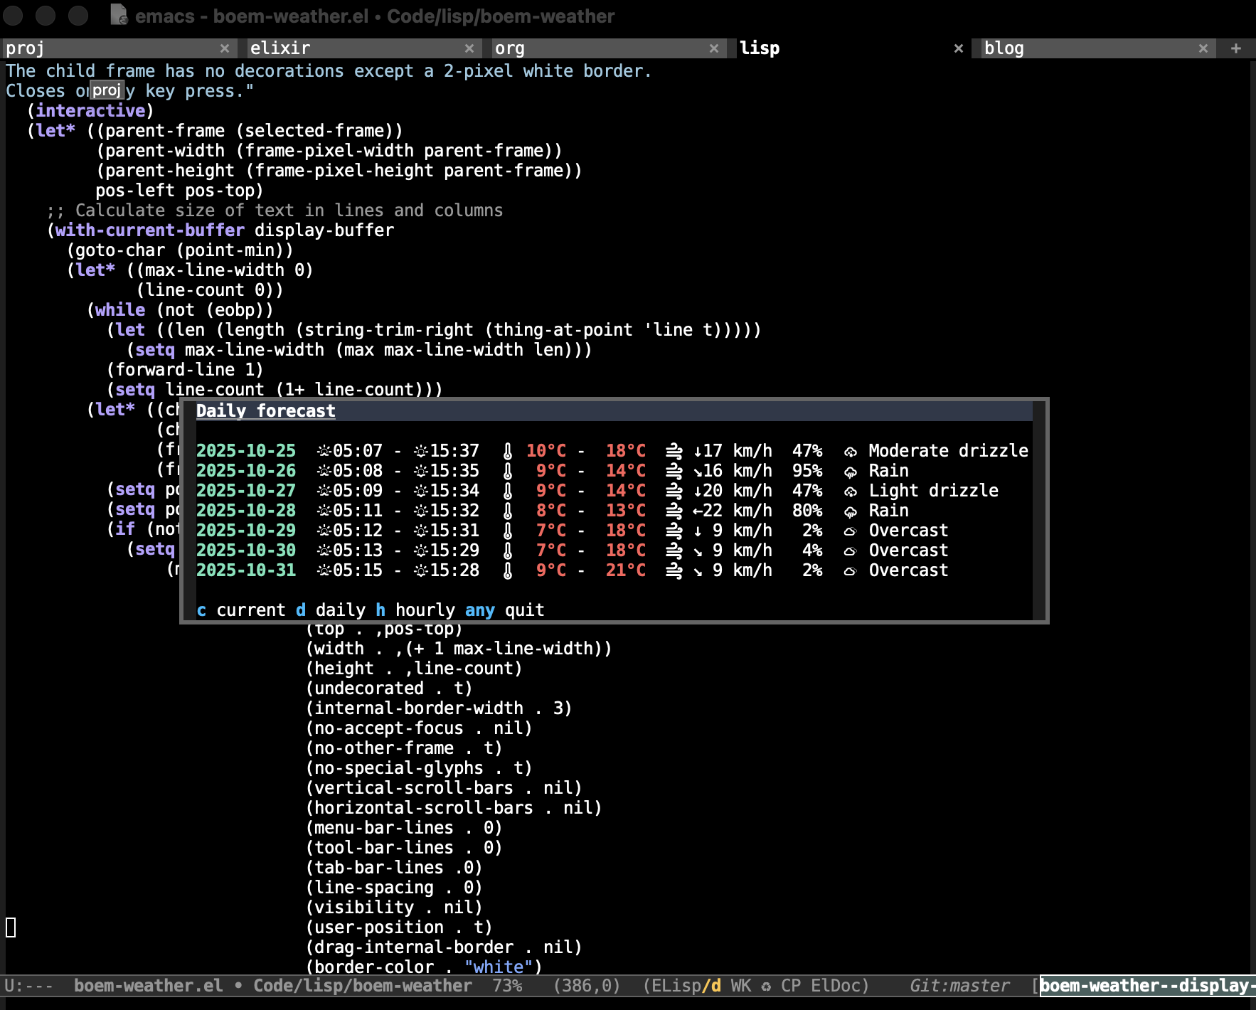Close the elixir tab

[469, 48]
